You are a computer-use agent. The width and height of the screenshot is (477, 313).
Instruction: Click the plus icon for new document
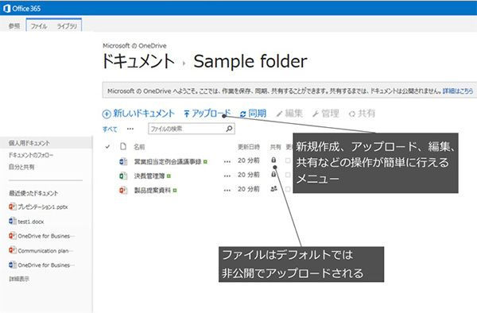107,114
